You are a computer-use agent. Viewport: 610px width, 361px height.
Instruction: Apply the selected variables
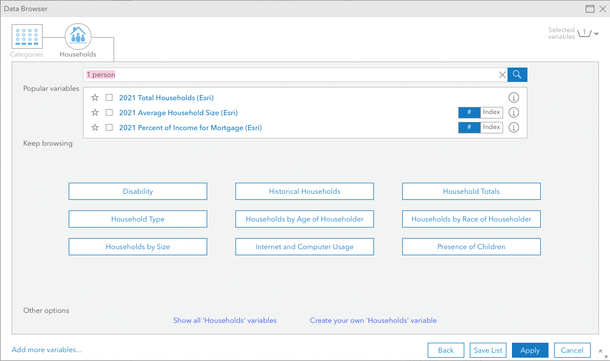[530, 350]
